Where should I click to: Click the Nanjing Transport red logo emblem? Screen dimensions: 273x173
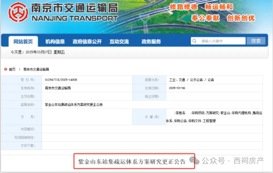click(16, 12)
